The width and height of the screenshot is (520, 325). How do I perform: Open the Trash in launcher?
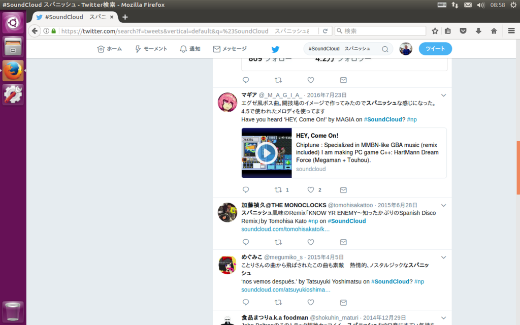coord(13,311)
